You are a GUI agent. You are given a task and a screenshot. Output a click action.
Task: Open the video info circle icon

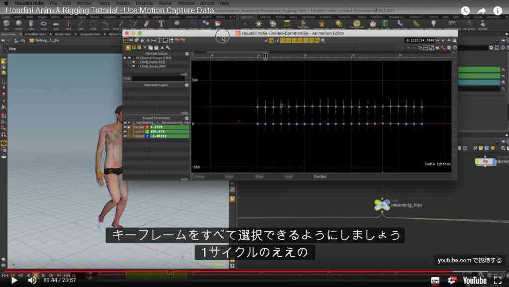tap(498, 11)
